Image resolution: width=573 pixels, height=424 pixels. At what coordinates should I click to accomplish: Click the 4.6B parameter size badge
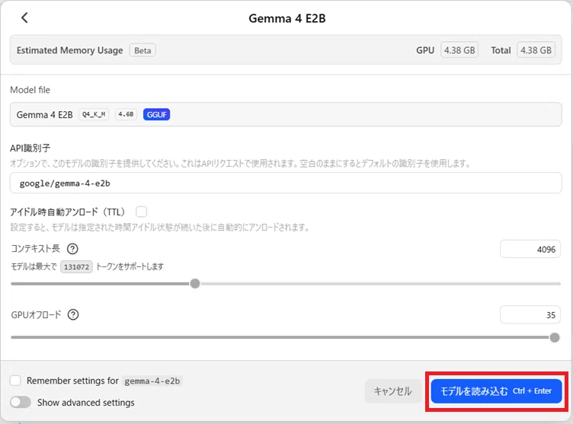pyautogui.click(x=126, y=114)
